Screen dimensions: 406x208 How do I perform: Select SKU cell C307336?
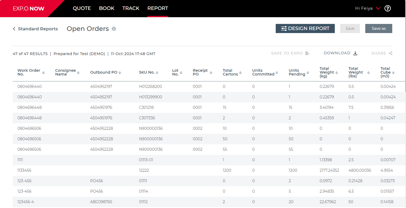(x=147, y=118)
